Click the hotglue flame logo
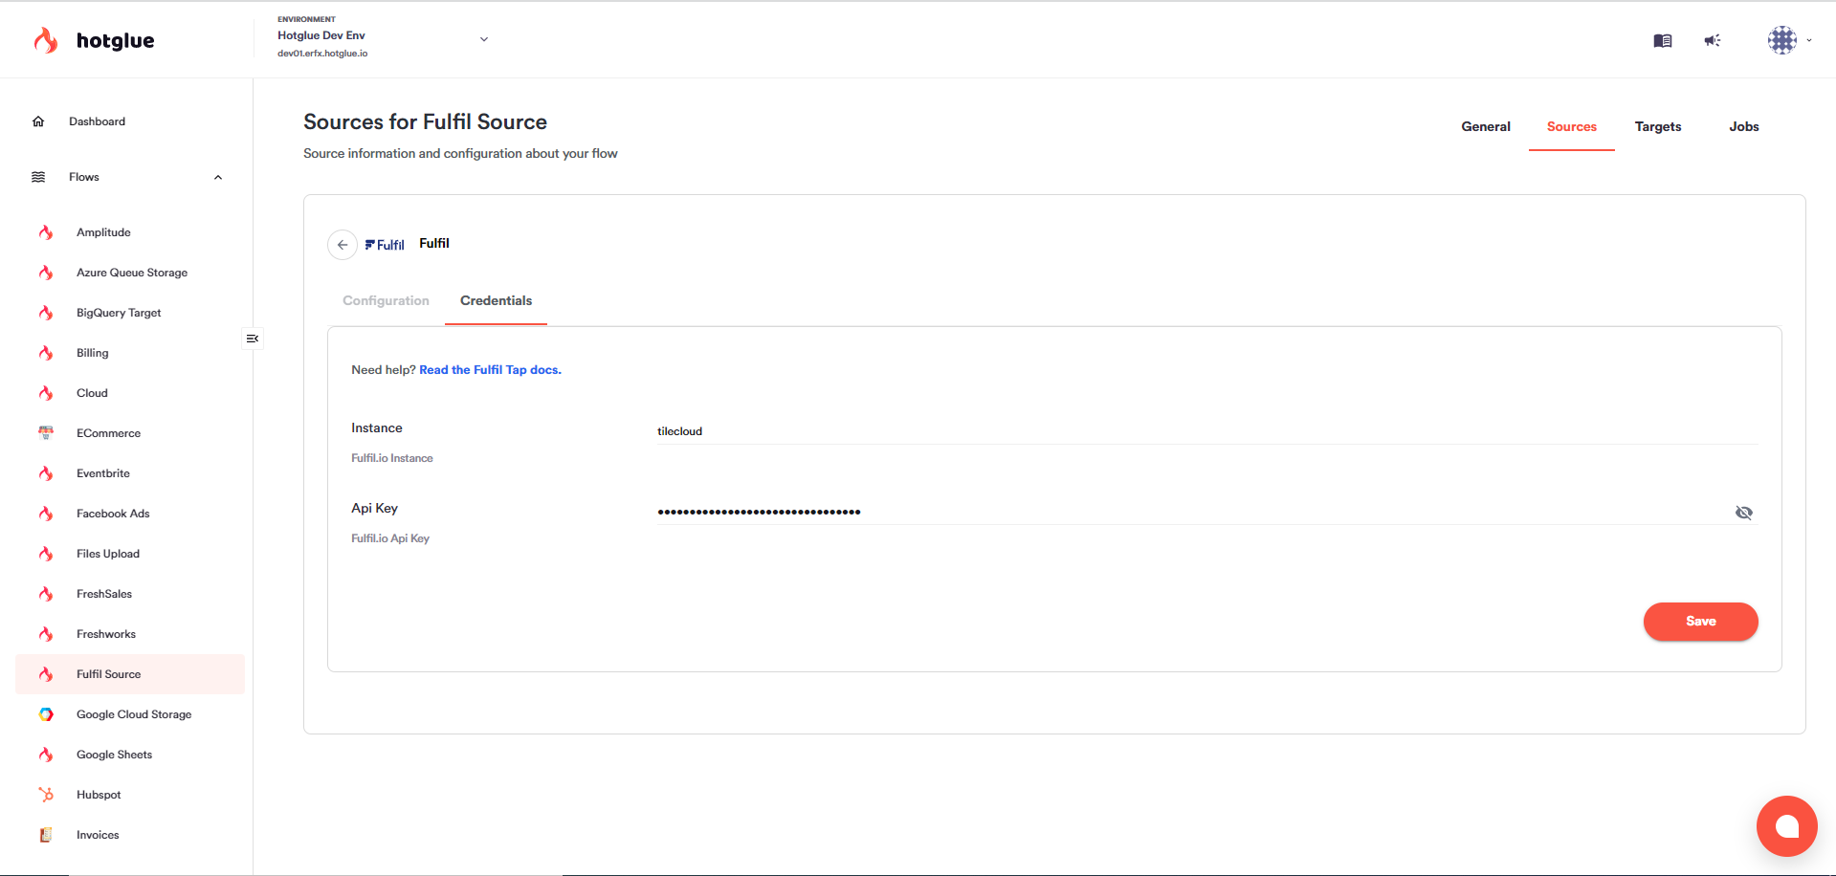Viewport: 1836px width, 876px height. point(46,40)
